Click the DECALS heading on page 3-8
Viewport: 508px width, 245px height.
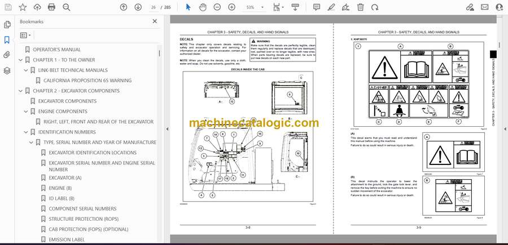(186, 39)
